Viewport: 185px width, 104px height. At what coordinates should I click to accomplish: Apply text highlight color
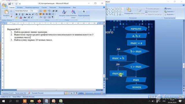16,17
